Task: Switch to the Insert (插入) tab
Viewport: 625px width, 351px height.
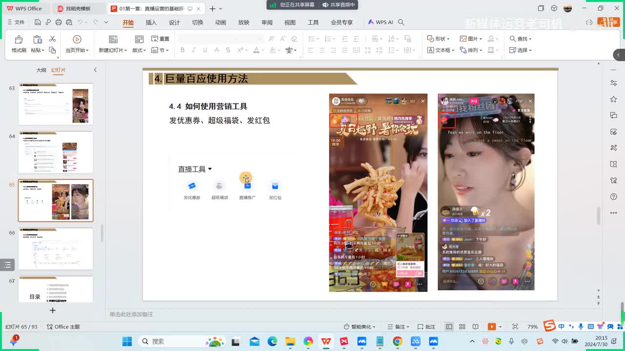Action: pos(151,22)
